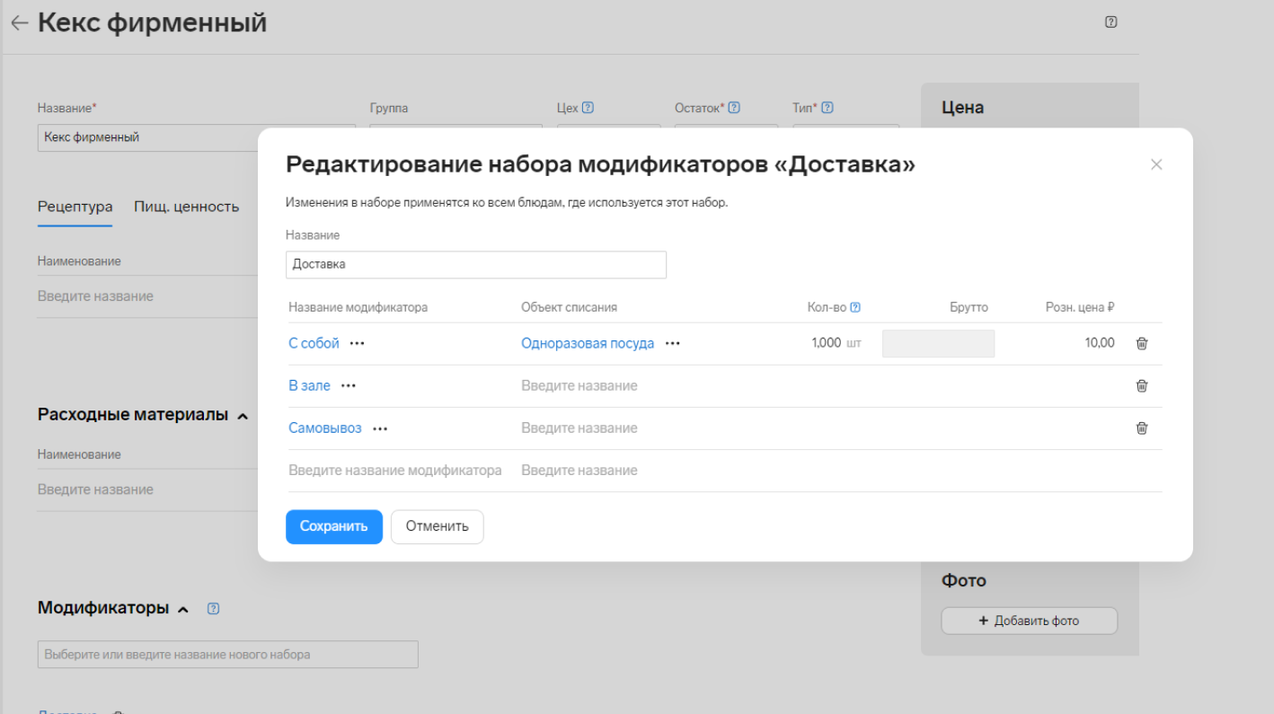
Task: Cancel editing with 'Отменить'
Action: (437, 526)
